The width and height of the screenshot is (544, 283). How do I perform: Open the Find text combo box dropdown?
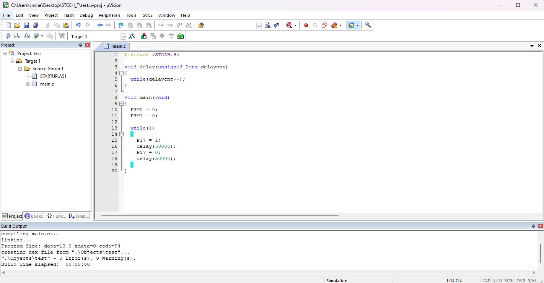coord(259,26)
